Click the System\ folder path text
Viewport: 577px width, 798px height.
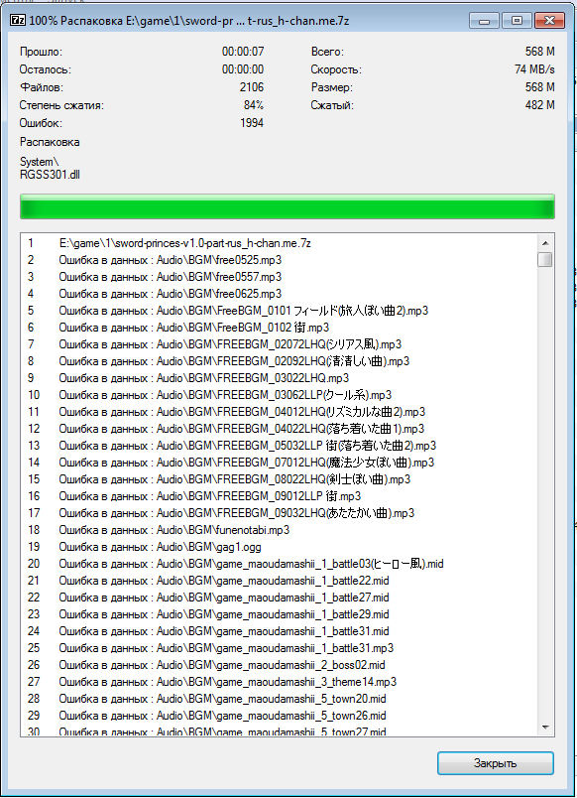pos(39,162)
